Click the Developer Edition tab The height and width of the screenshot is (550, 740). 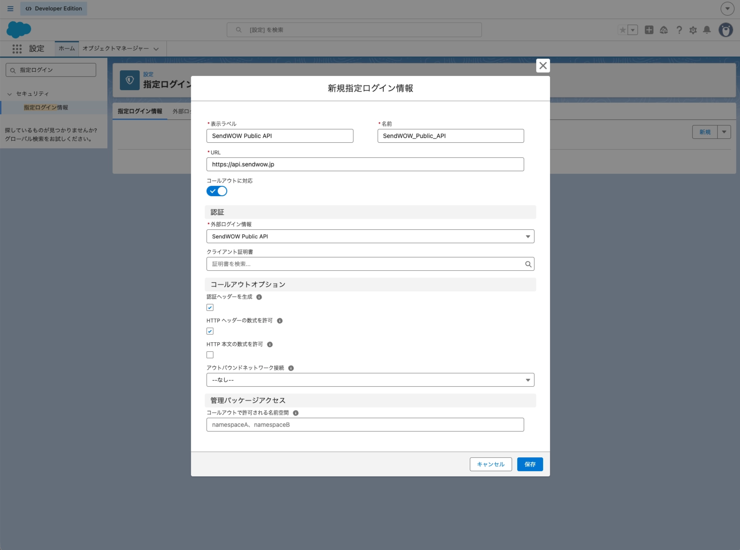coord(54,9)
